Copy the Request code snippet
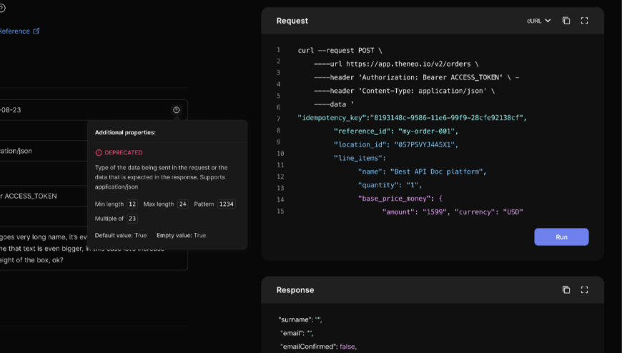622x353 pixels. [566, 21]
